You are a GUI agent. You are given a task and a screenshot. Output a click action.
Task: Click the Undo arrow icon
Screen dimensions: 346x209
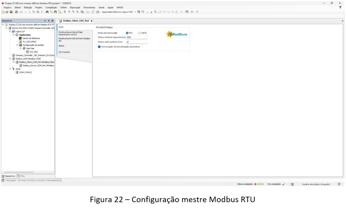(x=21, y=12)
